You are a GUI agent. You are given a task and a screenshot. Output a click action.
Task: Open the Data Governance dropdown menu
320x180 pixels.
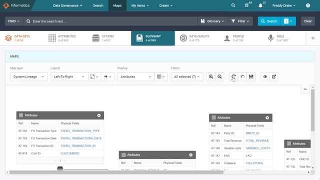(67, 5)
